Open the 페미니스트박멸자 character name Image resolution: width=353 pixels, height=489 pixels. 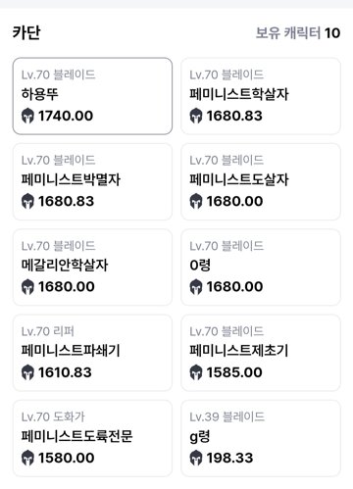click(x=71, y=179)
